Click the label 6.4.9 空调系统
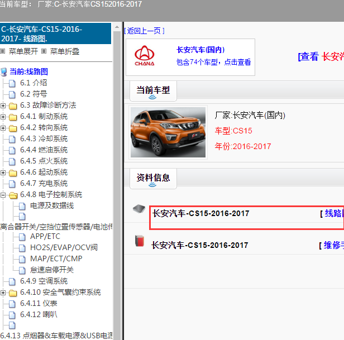 (x=44, y=281)
